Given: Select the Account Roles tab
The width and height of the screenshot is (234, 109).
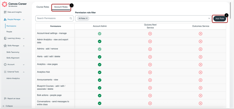Looking at the screenshot, I should click(61, 7).
